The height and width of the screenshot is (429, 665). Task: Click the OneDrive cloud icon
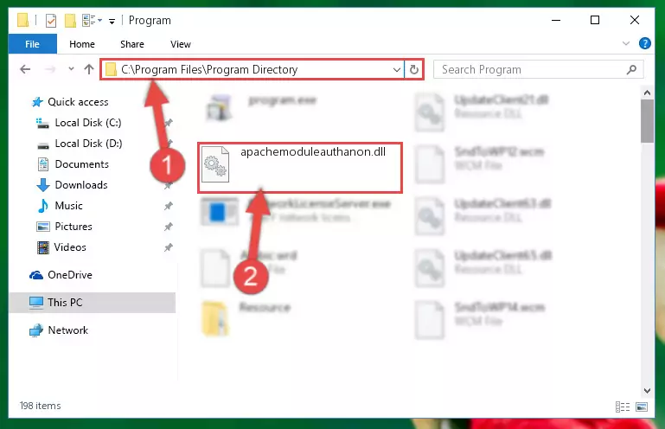[36, 275]
